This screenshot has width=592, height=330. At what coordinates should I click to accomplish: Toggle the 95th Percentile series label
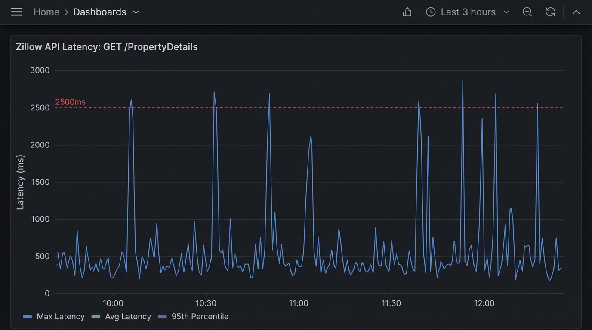pyautogui.click(x=200, y=317)
